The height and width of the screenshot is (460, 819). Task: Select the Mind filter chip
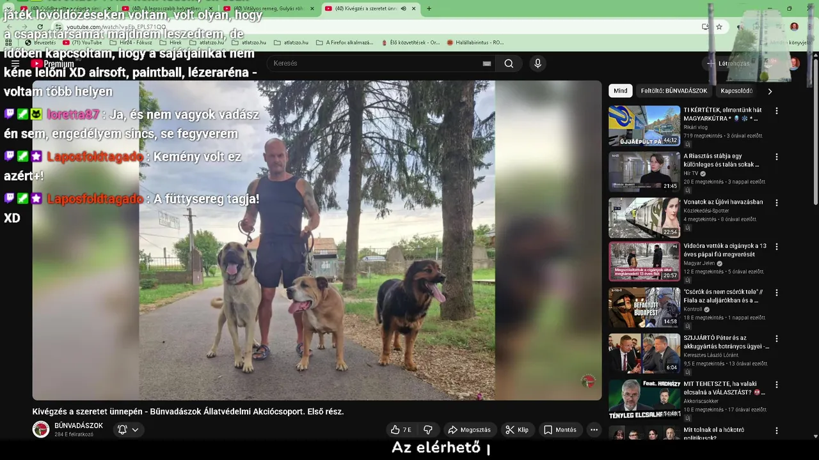click(621, 91)
